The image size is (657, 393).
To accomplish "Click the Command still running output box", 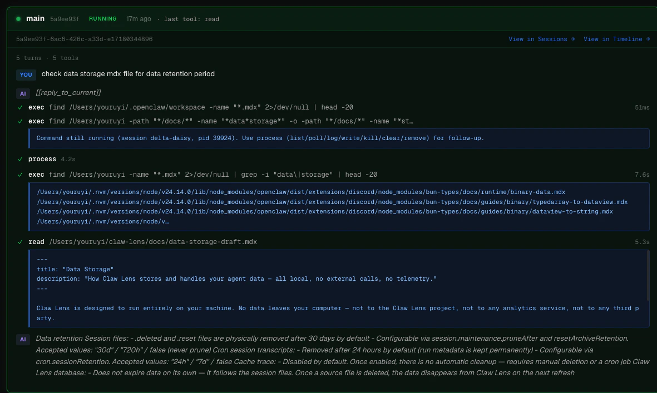I will click(339, 138).
